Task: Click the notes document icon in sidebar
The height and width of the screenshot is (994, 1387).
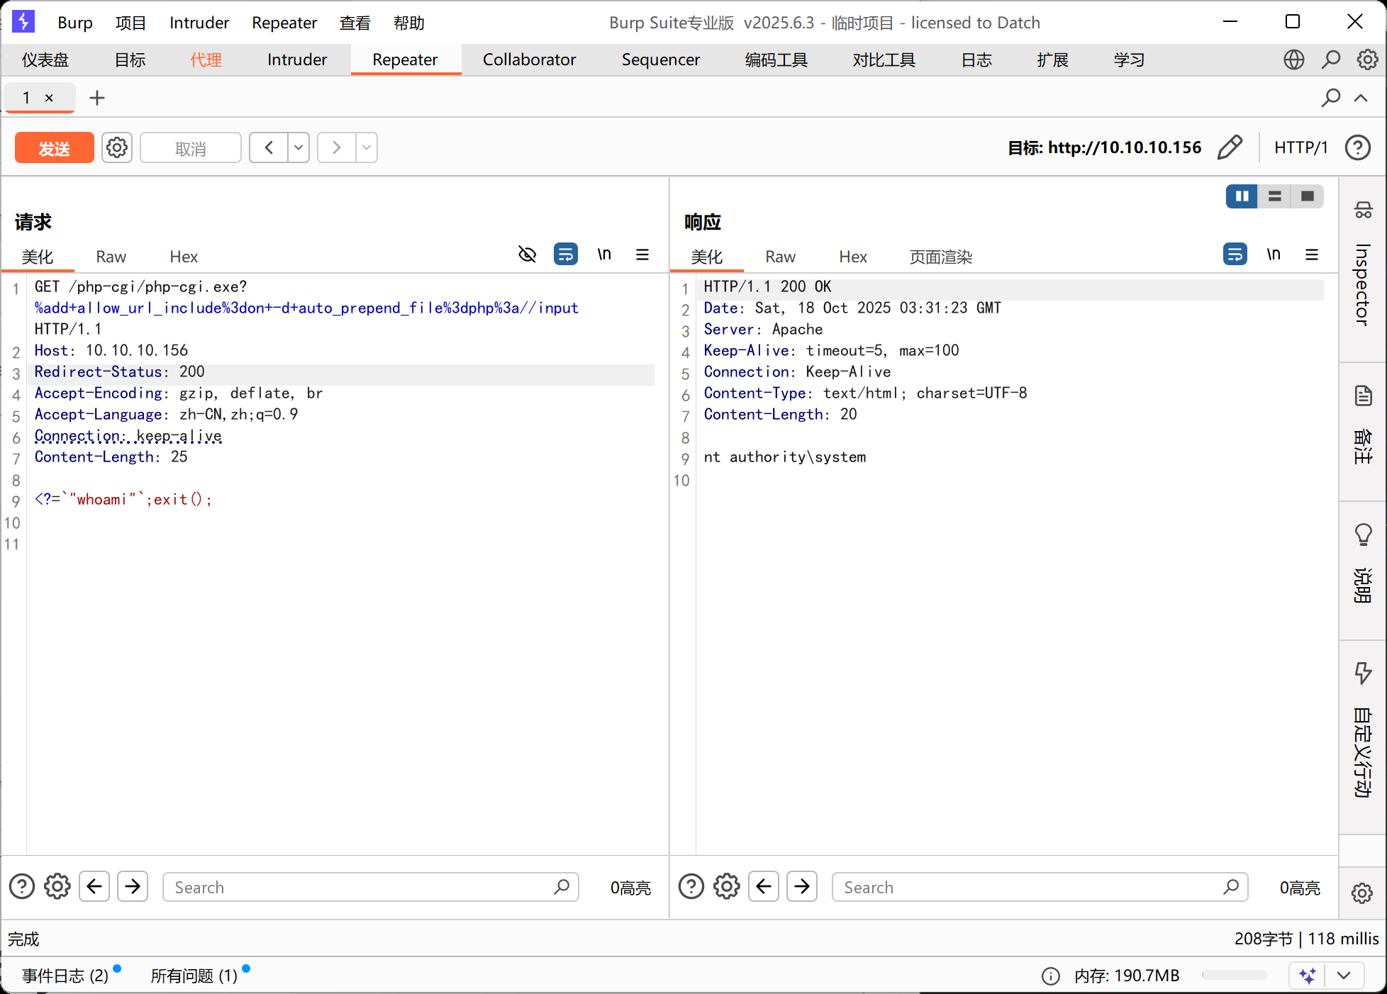Action: pos(1362,396)
